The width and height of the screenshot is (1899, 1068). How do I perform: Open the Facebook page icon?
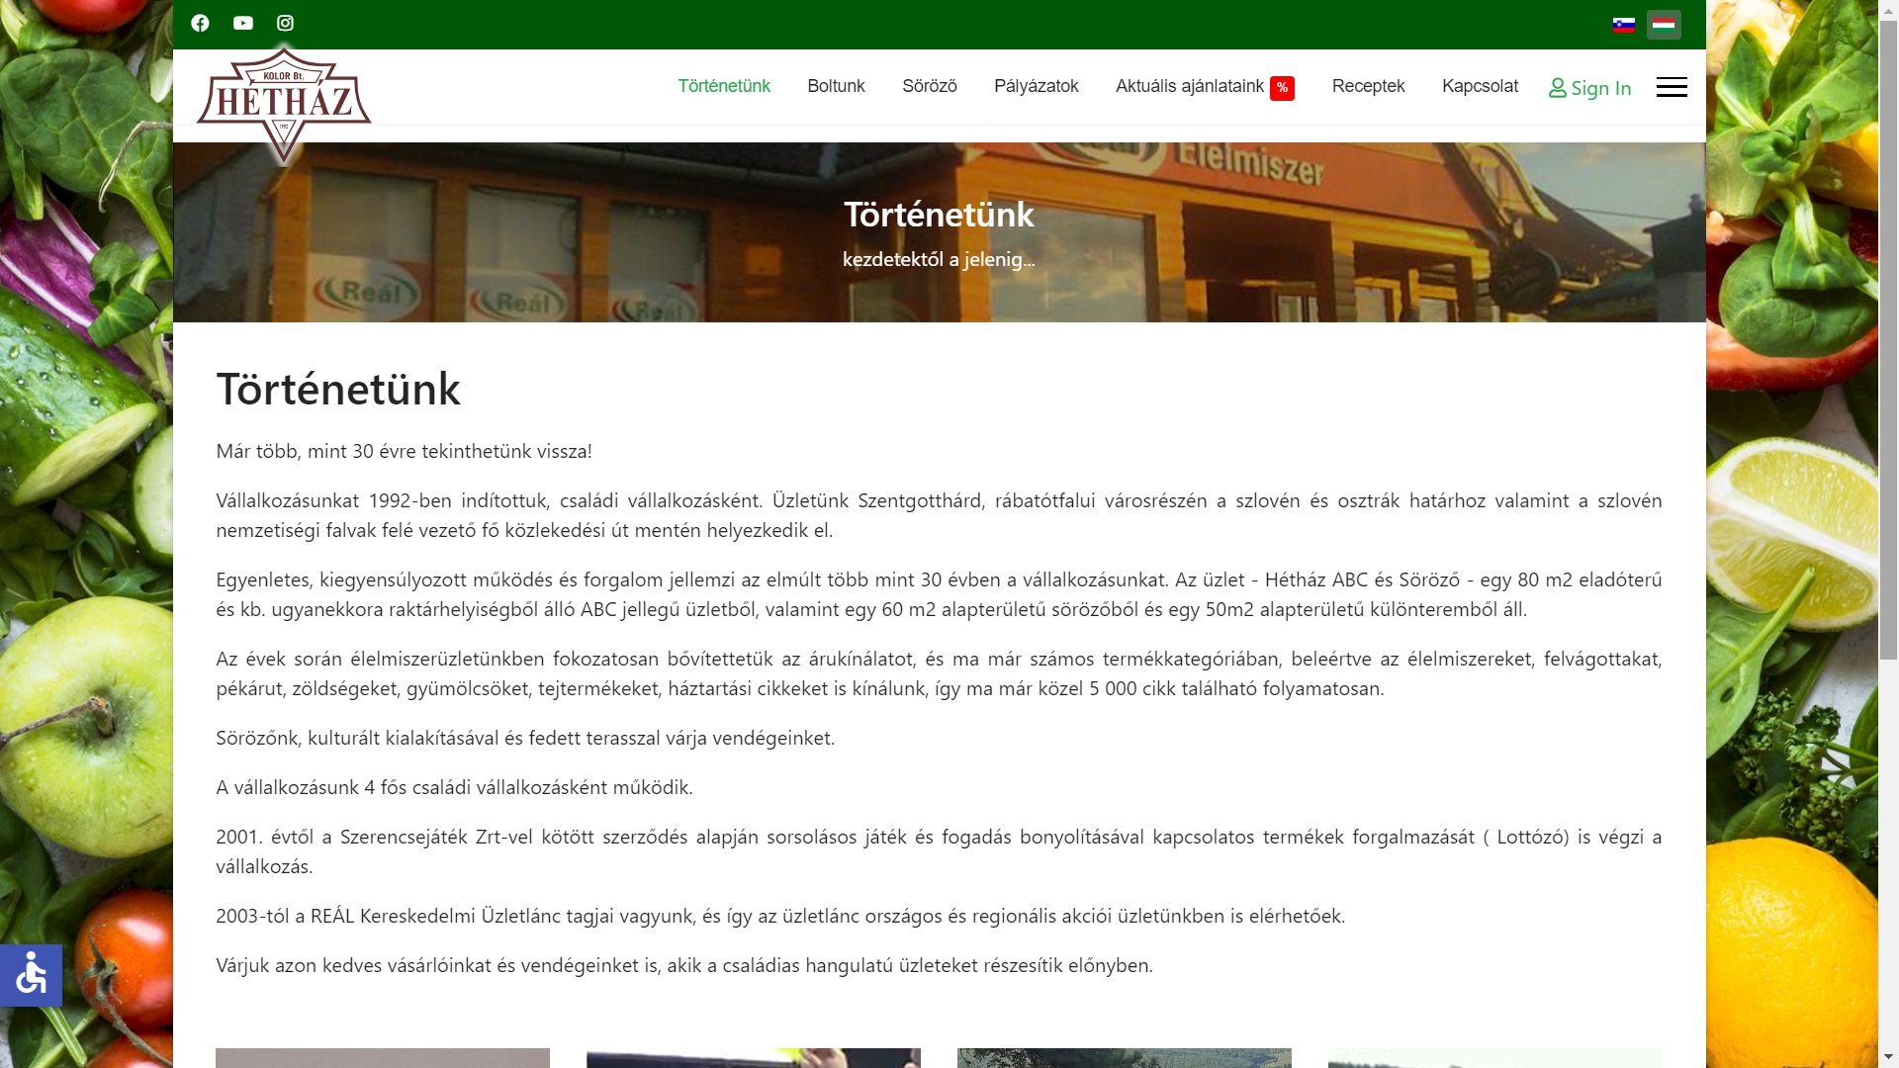[x=200, y=23]
